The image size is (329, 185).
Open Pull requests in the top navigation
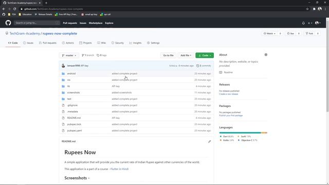pyautogui.click(x=70, y=23)
